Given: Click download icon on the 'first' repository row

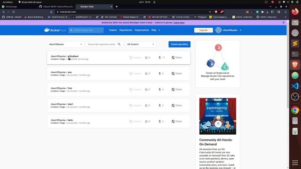Looking at the screenshot, I should (x=159, y=90).
